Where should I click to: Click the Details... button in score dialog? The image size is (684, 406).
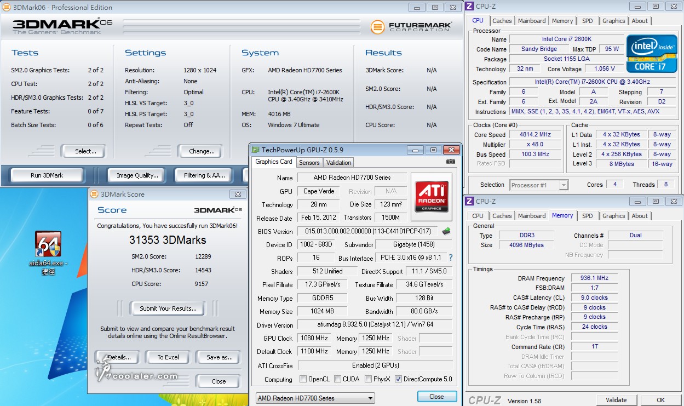[116, 357]
